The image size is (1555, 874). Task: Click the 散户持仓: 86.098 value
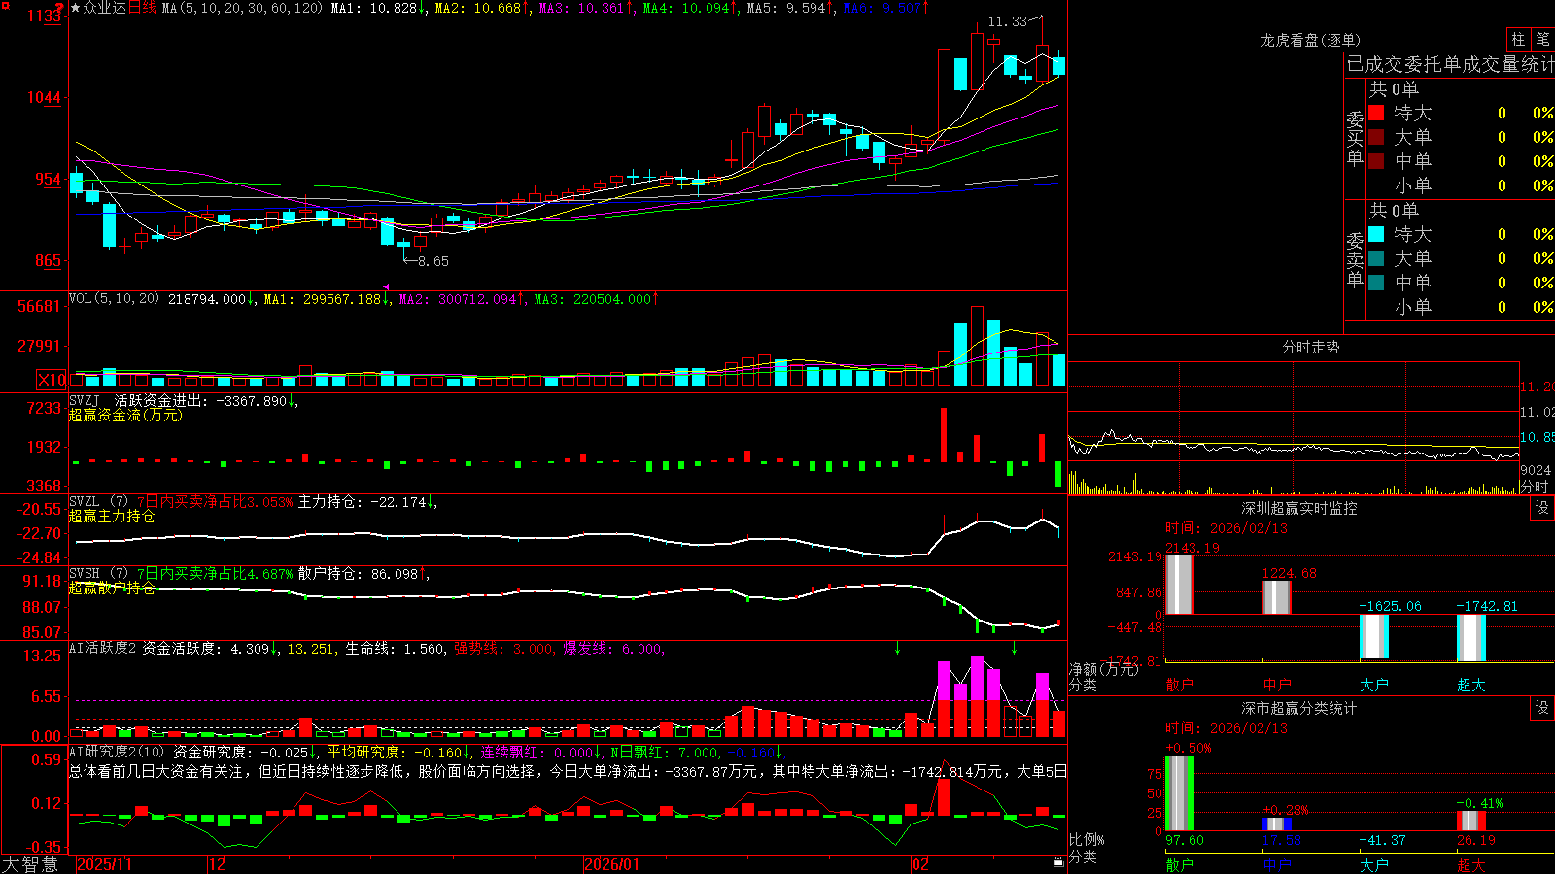point(363,574)
